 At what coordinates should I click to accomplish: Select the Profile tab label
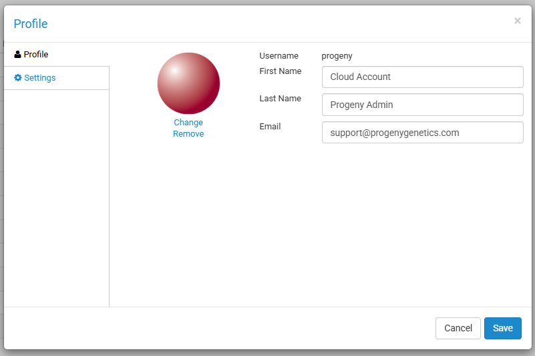point(36,55)
